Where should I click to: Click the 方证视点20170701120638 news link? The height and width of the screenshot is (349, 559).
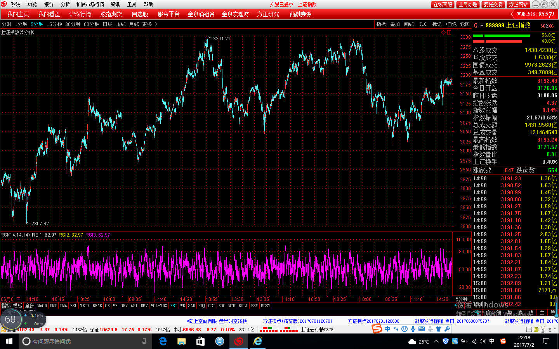373,321
